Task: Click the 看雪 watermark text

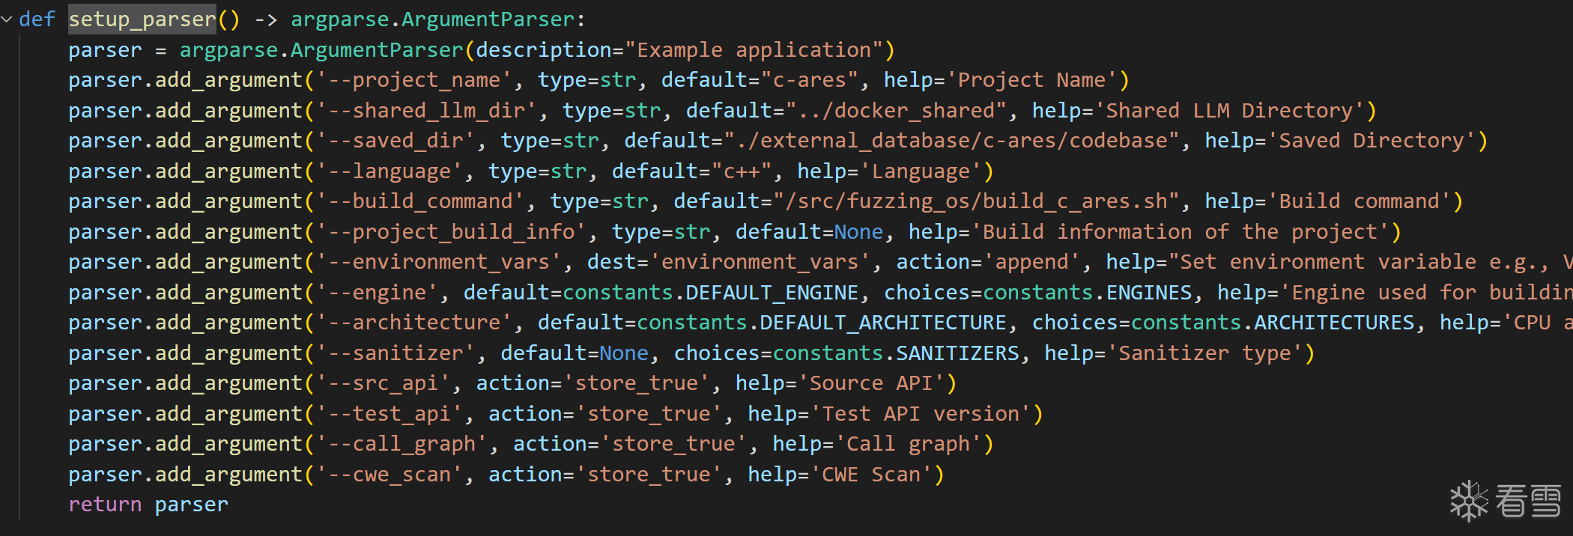Action: tap(1528, 500)
